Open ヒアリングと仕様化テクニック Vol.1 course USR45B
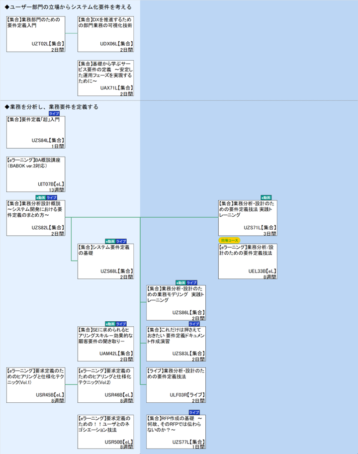Viewport: 358px width, 454px height. click(36, 385)
